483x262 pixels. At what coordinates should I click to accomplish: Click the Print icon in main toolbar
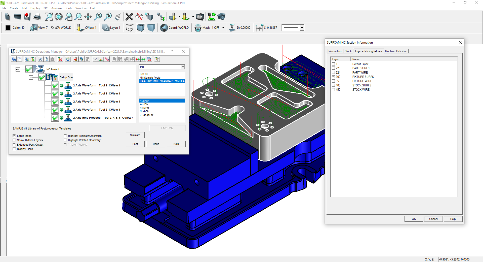(37, 17)
